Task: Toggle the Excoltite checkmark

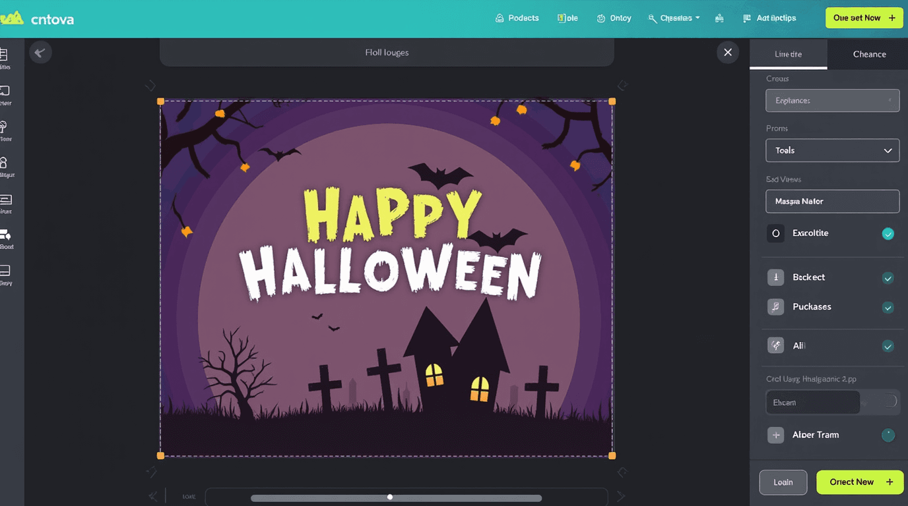Action: [888, 233]
